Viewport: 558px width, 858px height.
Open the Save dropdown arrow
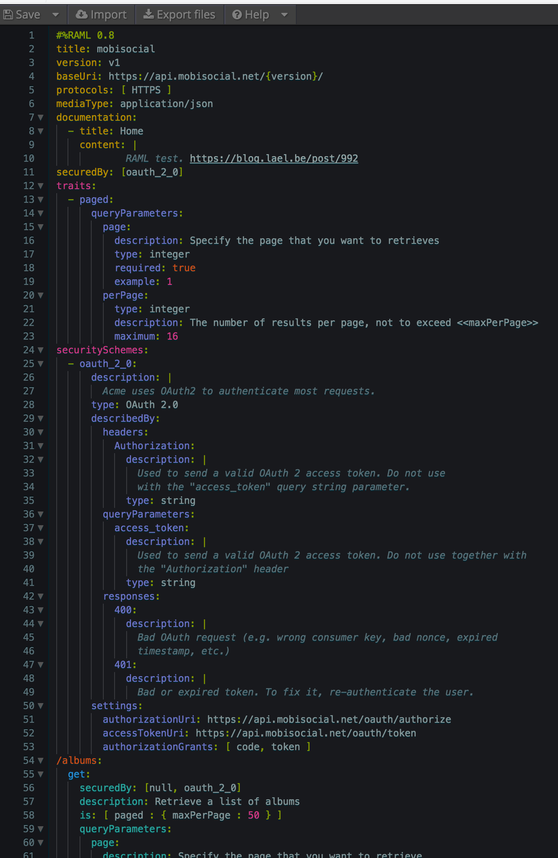(56, 15)
